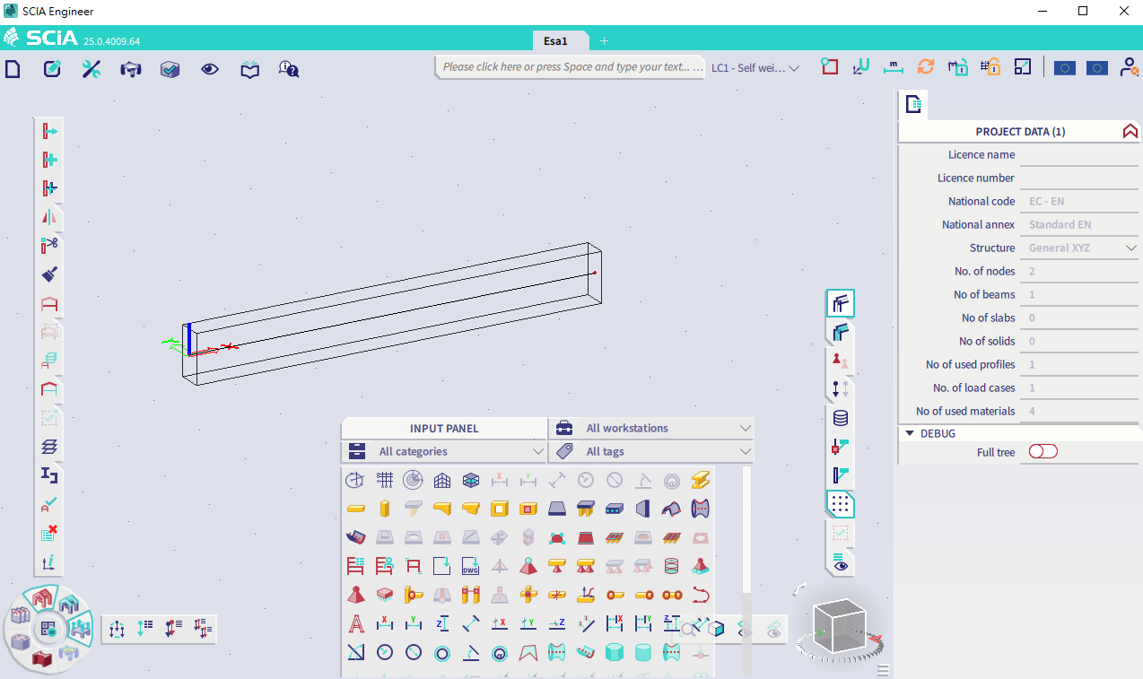The image size is (1143, 679).
Task: Toggle the orange grid lock icon
Action: pyautogui.click(x=990, y=67)
